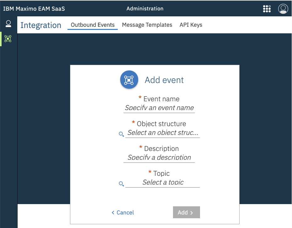Open the Users section in left sidebar
The image size is (292, 228).
point(8,24)
